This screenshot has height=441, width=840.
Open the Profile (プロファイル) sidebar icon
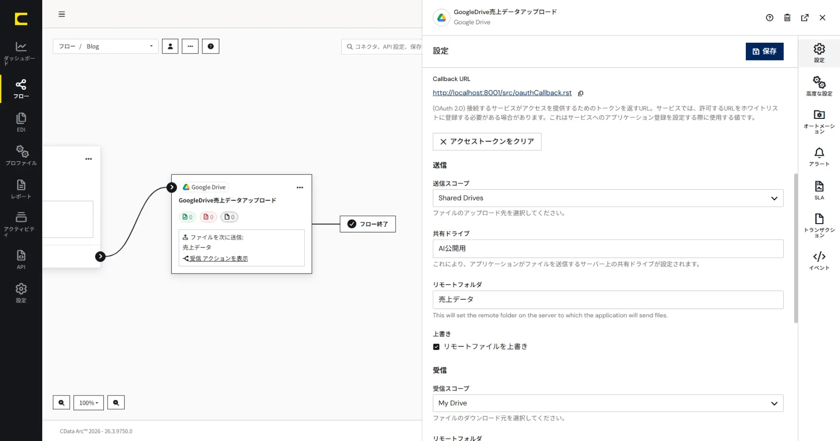(x=21, y=155)
